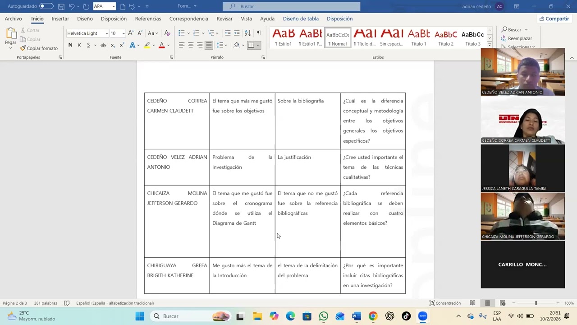Expand the Buscar dropdown in Edición
Viewport: 577px width, 325px height.
tap(526, 30)
